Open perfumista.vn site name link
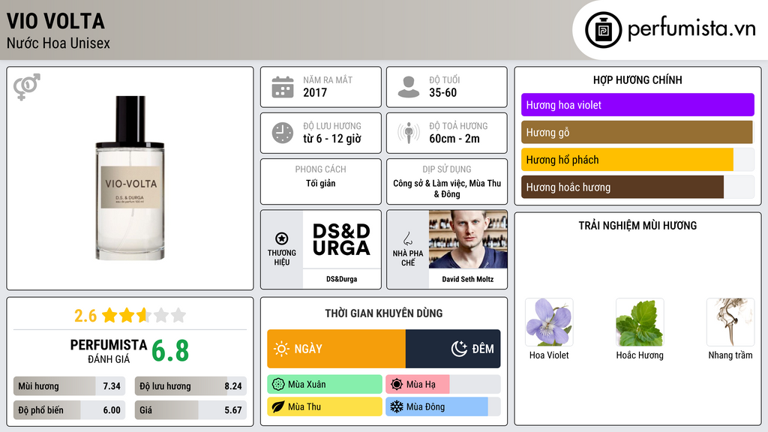The height and width of the screenshot is (432, 768). click(x=691, y=29)
